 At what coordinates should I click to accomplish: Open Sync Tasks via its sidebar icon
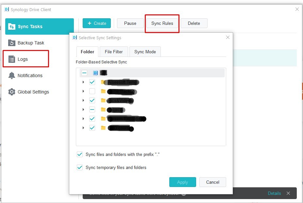[x=12, y=26]
